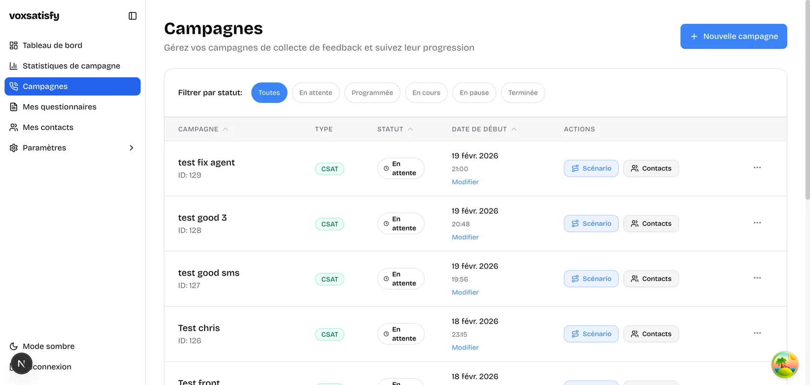Image resolution: width=810 pixels, height=385 pixels.
Task: Click the TYPE column header
Action: point(324,129)
